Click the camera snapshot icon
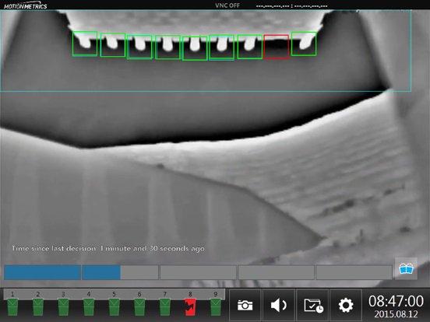Viewport: 430px width, 322px height. 245,305
